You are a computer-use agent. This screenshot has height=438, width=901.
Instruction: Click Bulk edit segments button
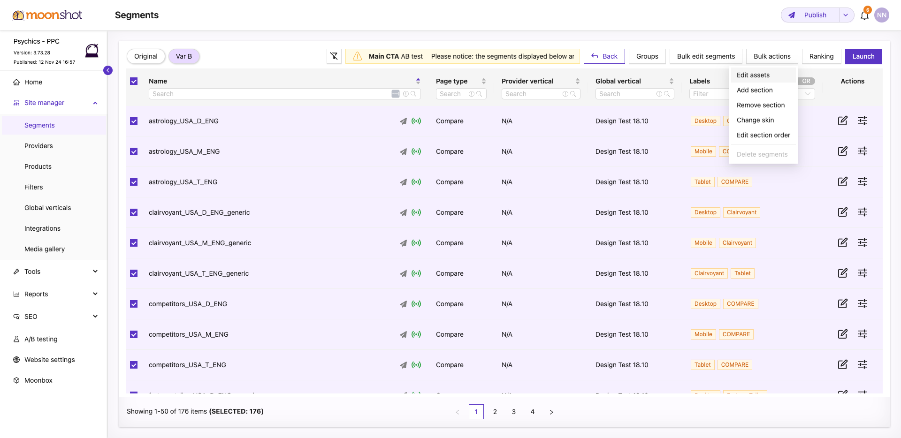[x=706, y=56]
